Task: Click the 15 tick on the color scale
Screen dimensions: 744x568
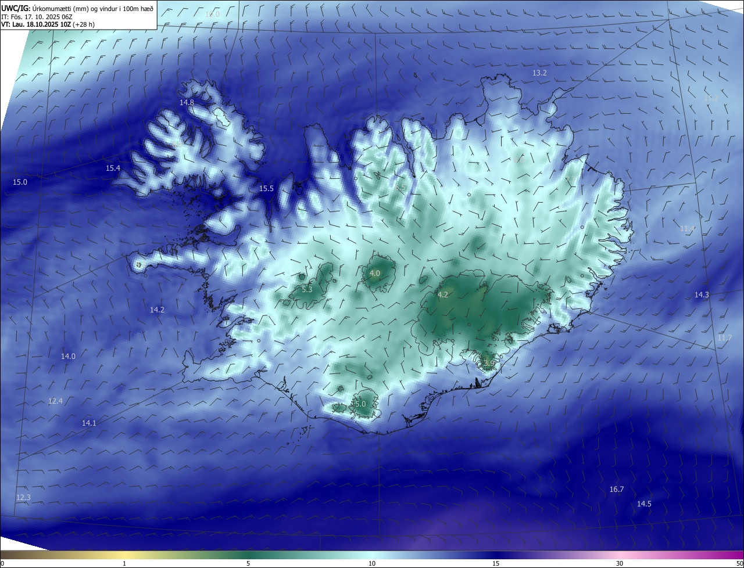Action: click(x=496, y=563)
